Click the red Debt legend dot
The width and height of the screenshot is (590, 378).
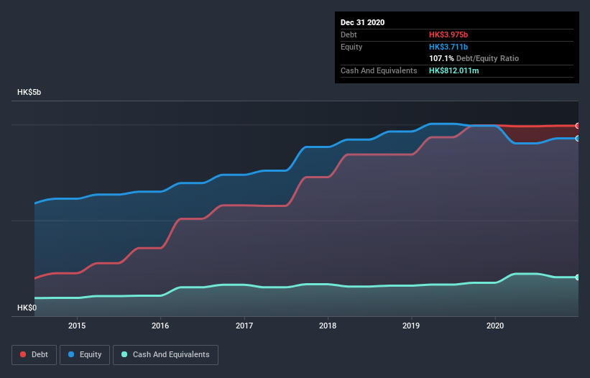point(23,354)
